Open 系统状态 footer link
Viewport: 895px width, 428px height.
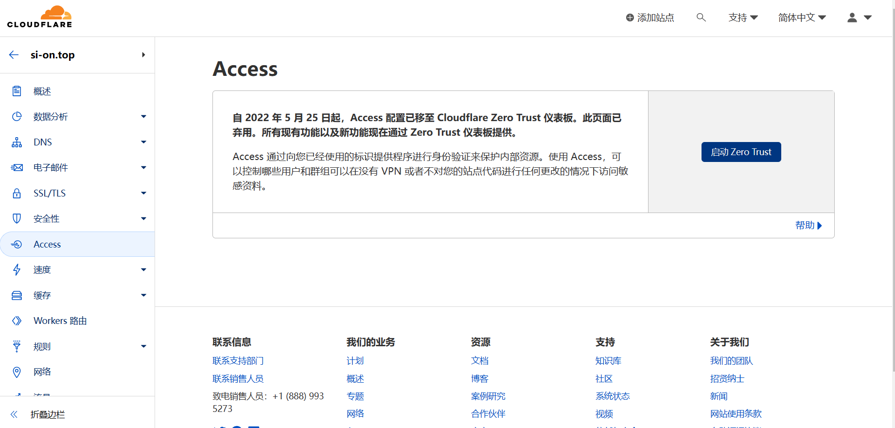pyautogui.click(x=613, y=396)
